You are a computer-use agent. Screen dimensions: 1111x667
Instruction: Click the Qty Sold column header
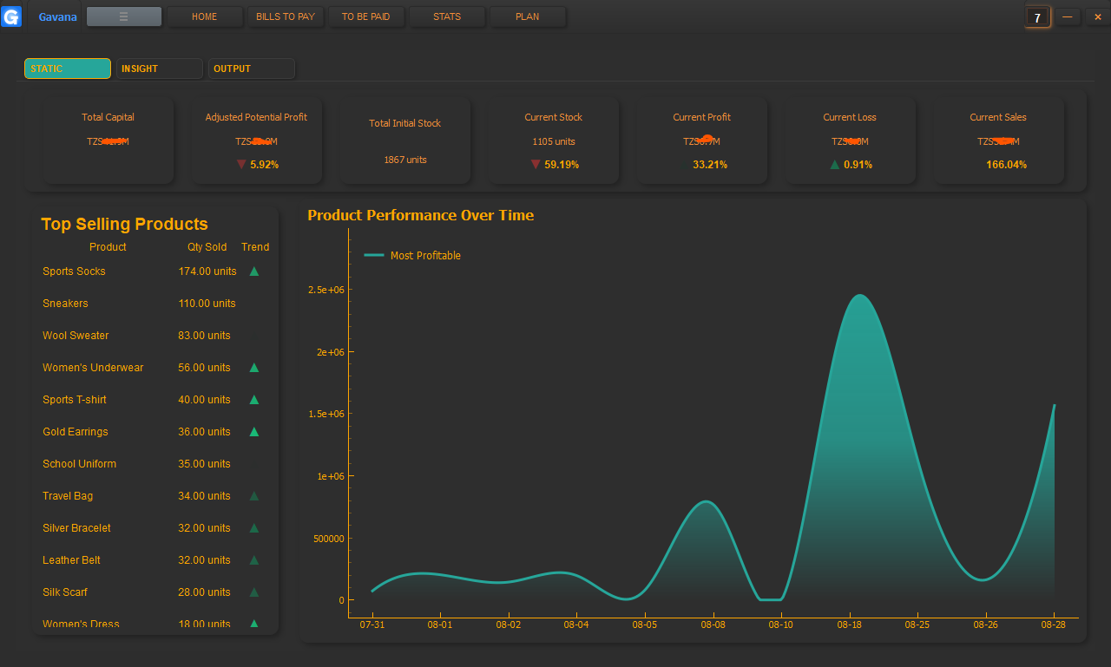207,247
